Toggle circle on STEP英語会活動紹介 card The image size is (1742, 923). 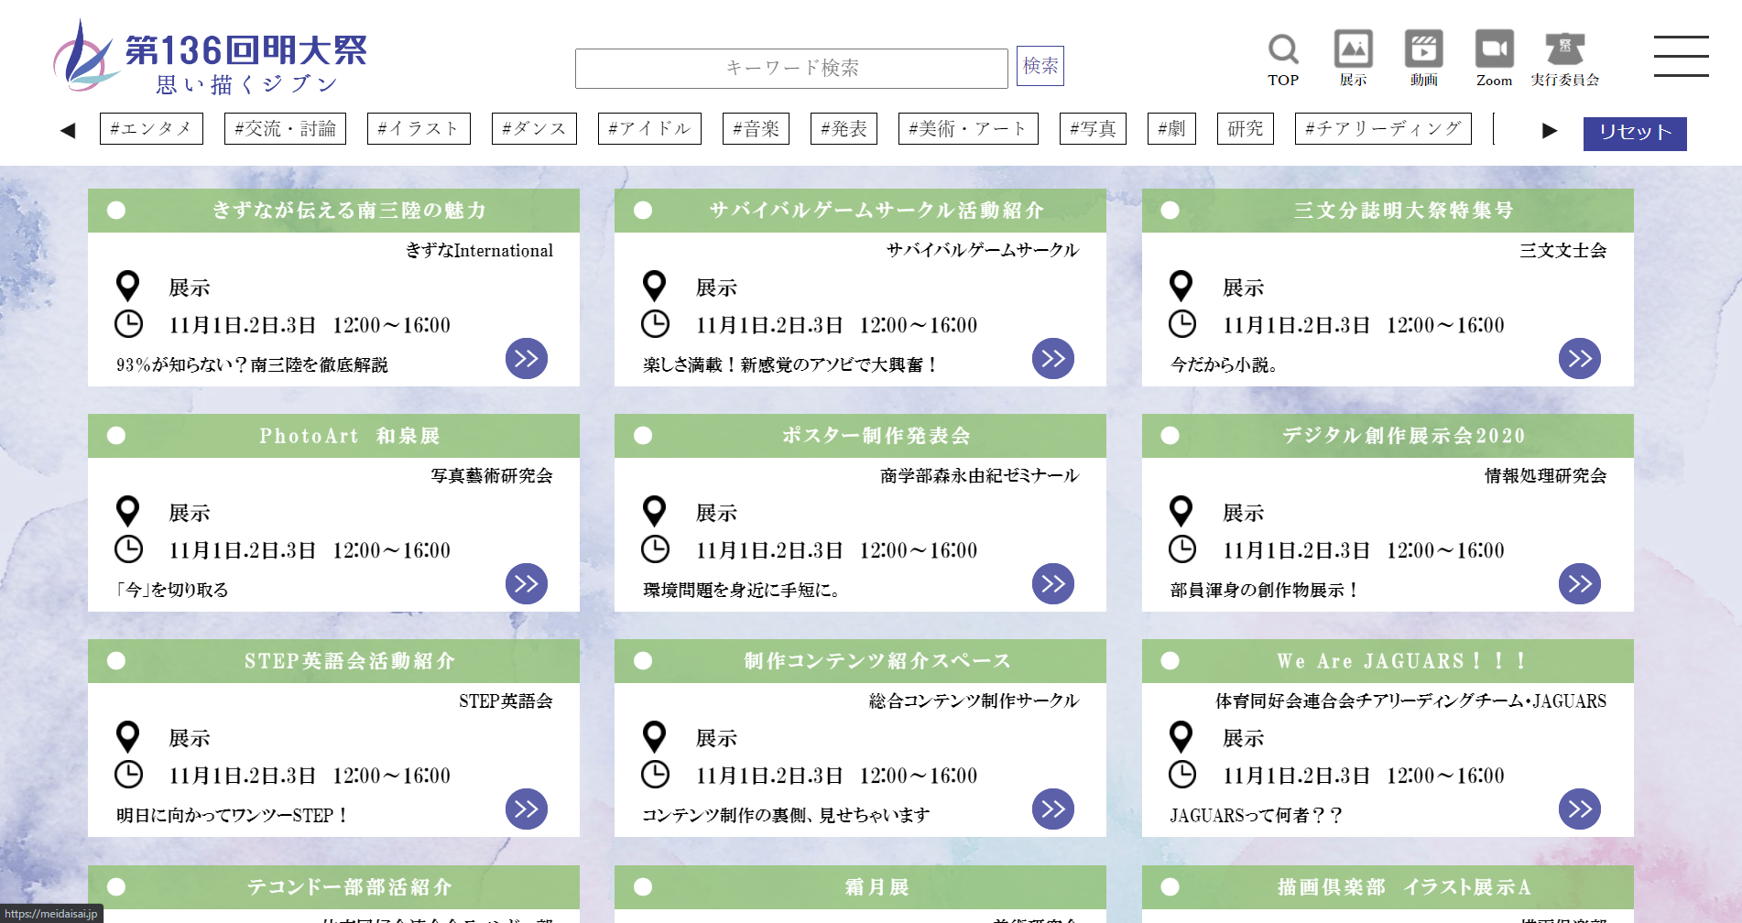click(116, 661)
